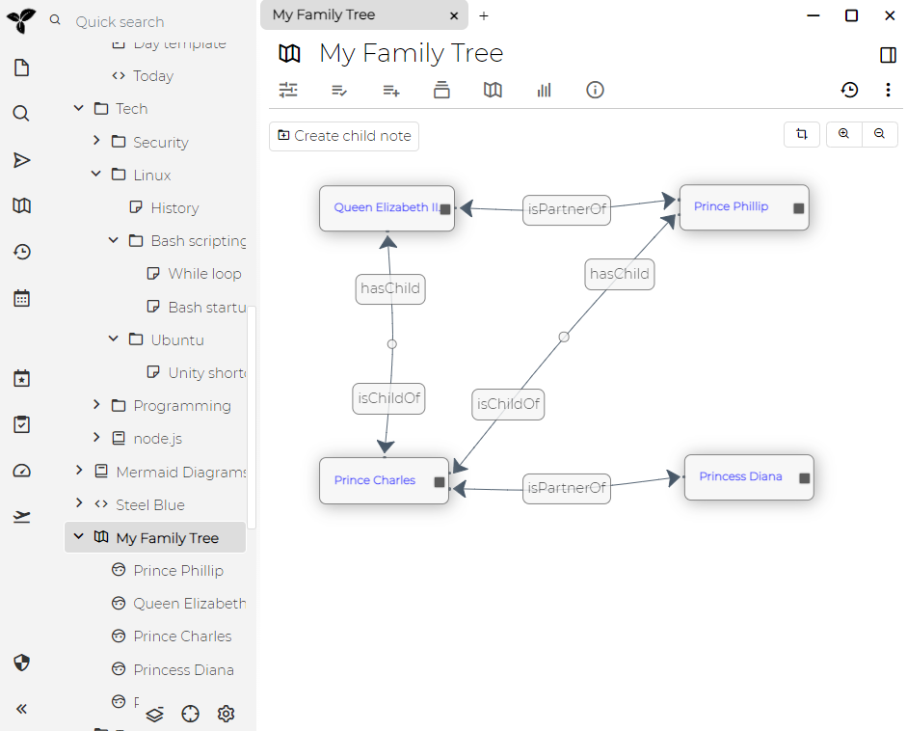This screenshot has height=731, width=907.
Task: Click the Create child note button
Action: (x=343, y=136)
